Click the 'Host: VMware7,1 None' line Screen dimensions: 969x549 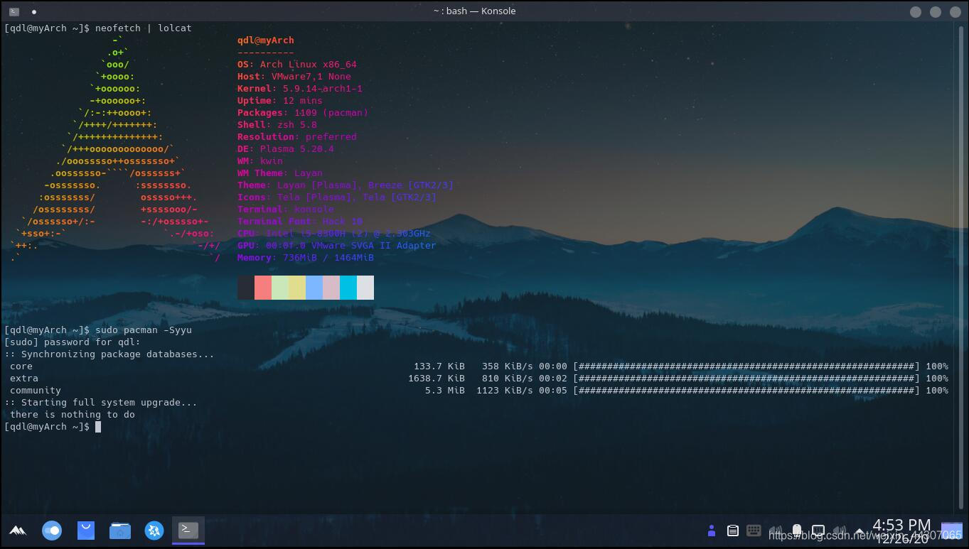294,76
